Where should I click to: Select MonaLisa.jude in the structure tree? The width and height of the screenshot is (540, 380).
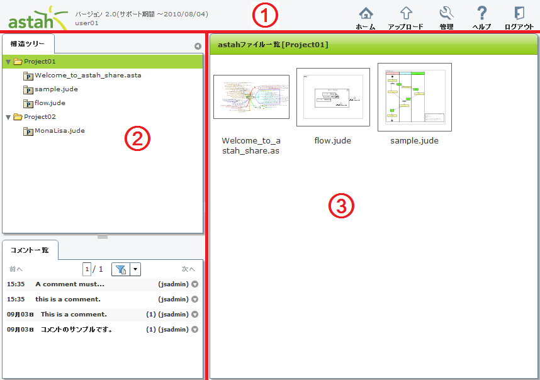pyautogui.click(x=60, y=131)
